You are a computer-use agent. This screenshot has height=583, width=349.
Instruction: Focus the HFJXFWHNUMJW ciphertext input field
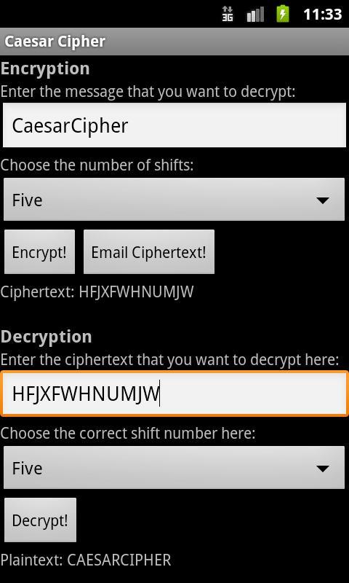(x=174, y=394)
